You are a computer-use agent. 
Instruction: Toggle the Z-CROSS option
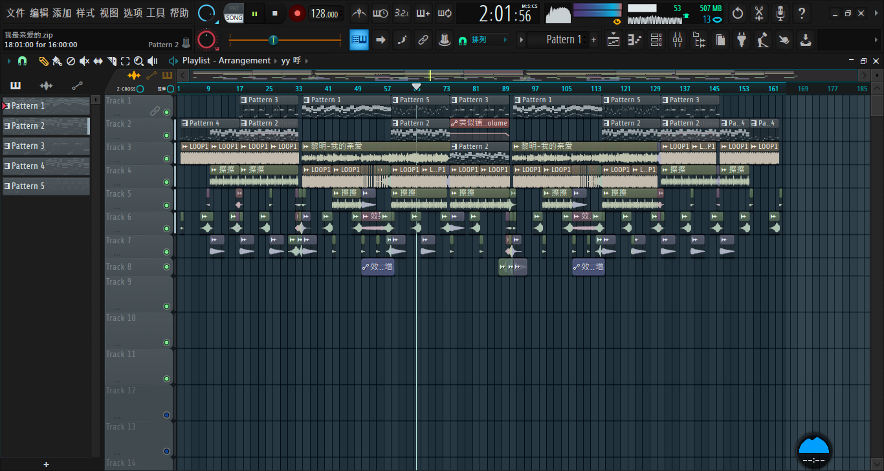click(140, 89)
